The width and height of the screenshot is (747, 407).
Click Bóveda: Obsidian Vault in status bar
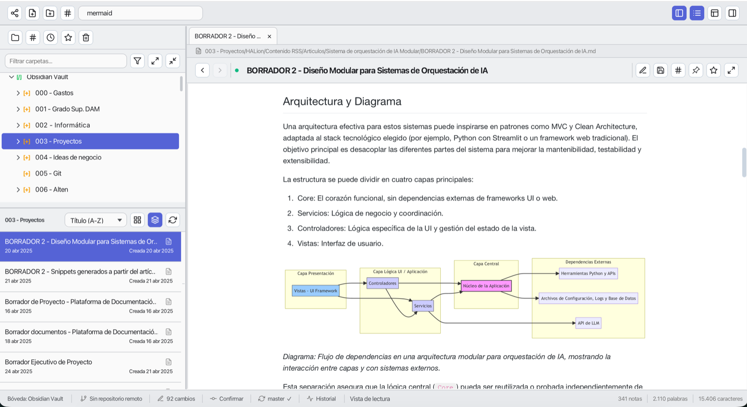(x=35, y=399)
